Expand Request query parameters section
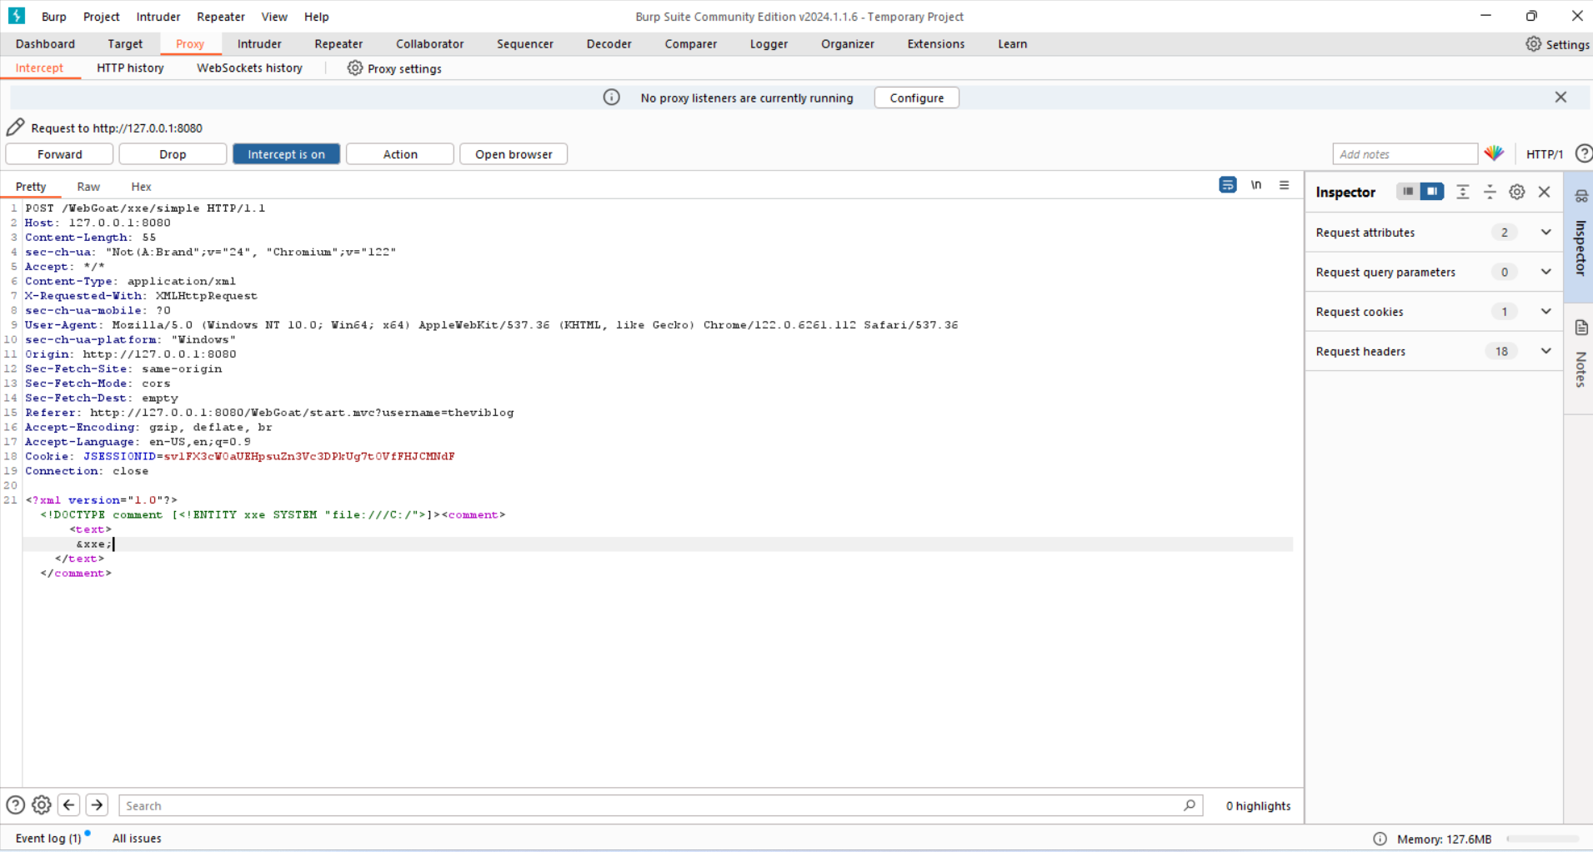 (x=1546, y=272)
